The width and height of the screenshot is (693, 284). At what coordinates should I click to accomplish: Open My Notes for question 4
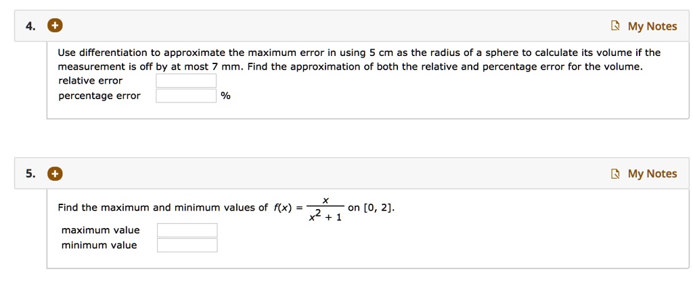click(652, 26)
